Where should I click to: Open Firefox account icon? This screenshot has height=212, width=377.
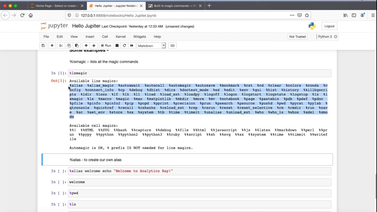pos(363,15)
